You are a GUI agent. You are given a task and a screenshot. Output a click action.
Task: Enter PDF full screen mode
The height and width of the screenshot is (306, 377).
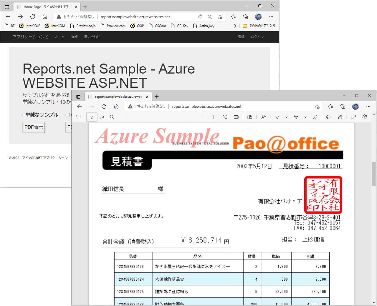(x=353, y=117)
